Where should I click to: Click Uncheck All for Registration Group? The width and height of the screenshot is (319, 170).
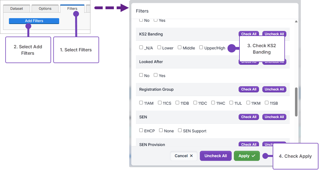point(274,89)
